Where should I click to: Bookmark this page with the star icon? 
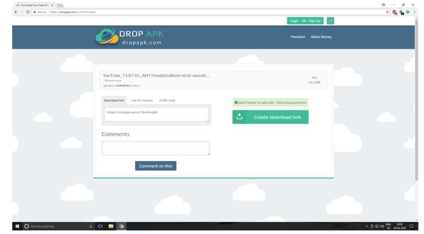[x=387, y=12]
